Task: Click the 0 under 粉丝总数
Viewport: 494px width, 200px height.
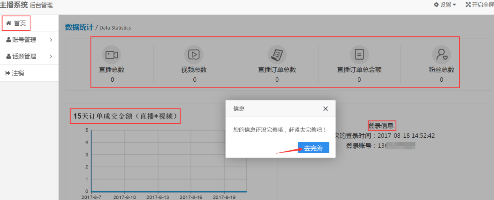Action: [442, 80]
